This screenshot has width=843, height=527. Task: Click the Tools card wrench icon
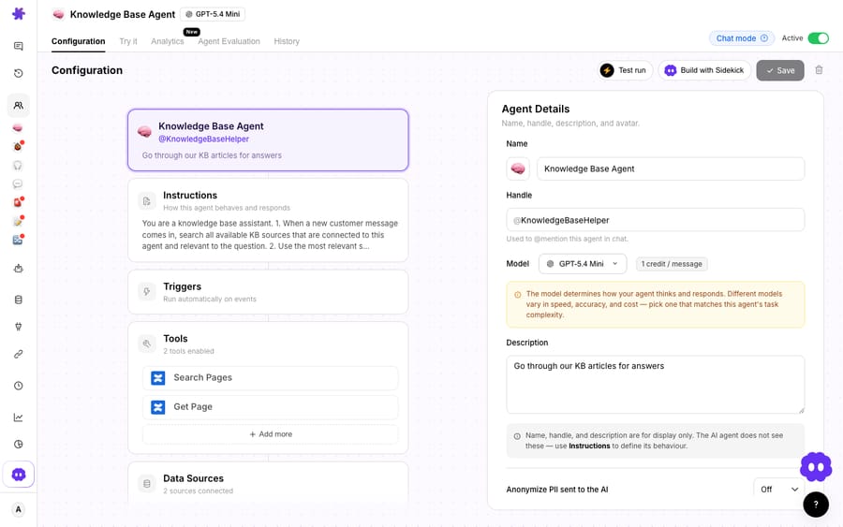(x=146, y=344)
